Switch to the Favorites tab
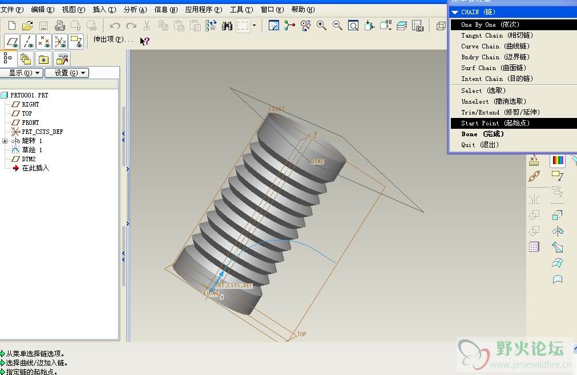Viewport: 577px width, 375px height. click(x=43, y=59)
